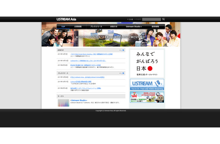
Task: Open the みんなでがんばろう日本 banner
Action: tap(147, 63)
